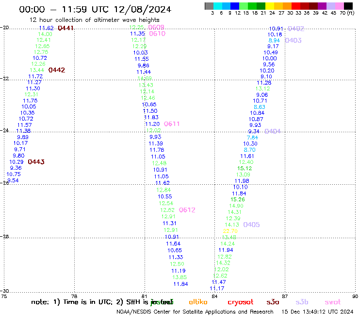The image size is (359, 316).
Task: Click the 14.00 wave height value
Action: [x=45, y=34]
